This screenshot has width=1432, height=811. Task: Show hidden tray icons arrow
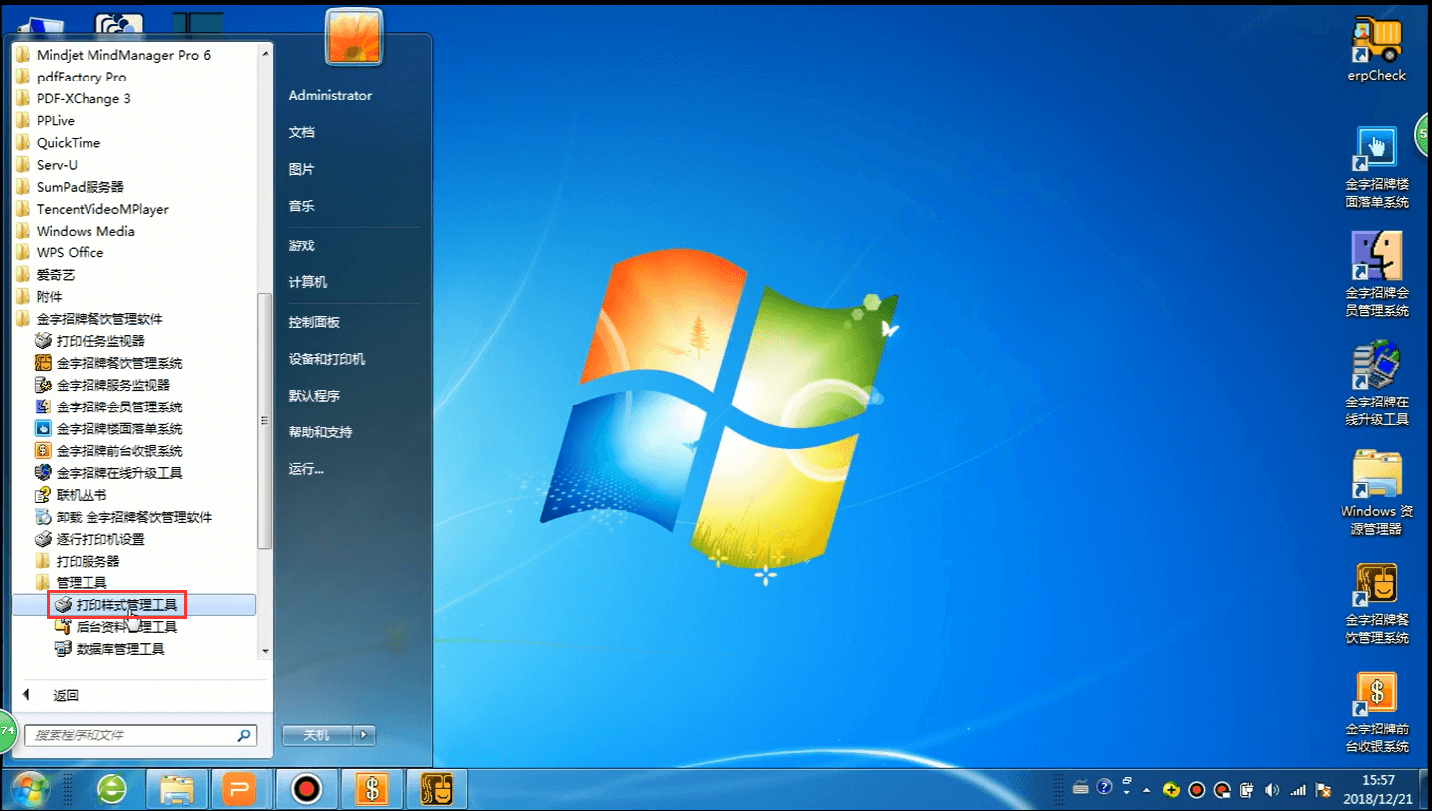(x=1147, y=790)
